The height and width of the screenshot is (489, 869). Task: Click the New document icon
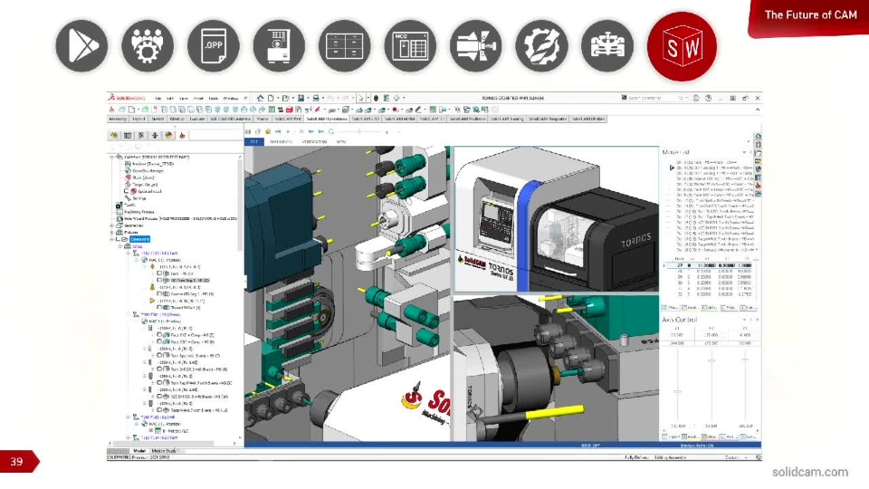(x=271, y=98)
